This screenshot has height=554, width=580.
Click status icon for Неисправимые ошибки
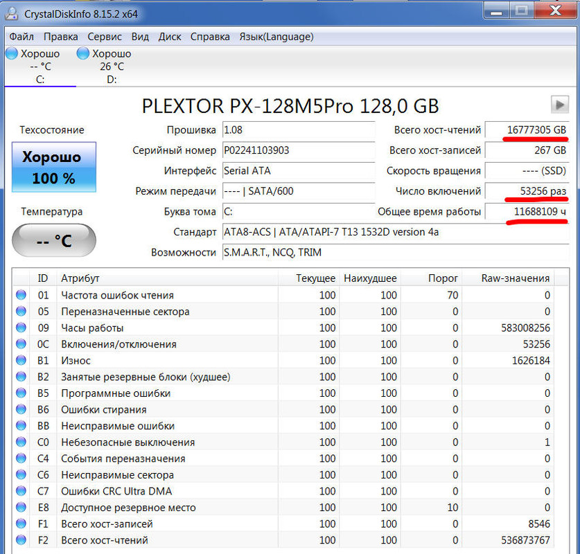pyautogui.click(x=21, y=425)
